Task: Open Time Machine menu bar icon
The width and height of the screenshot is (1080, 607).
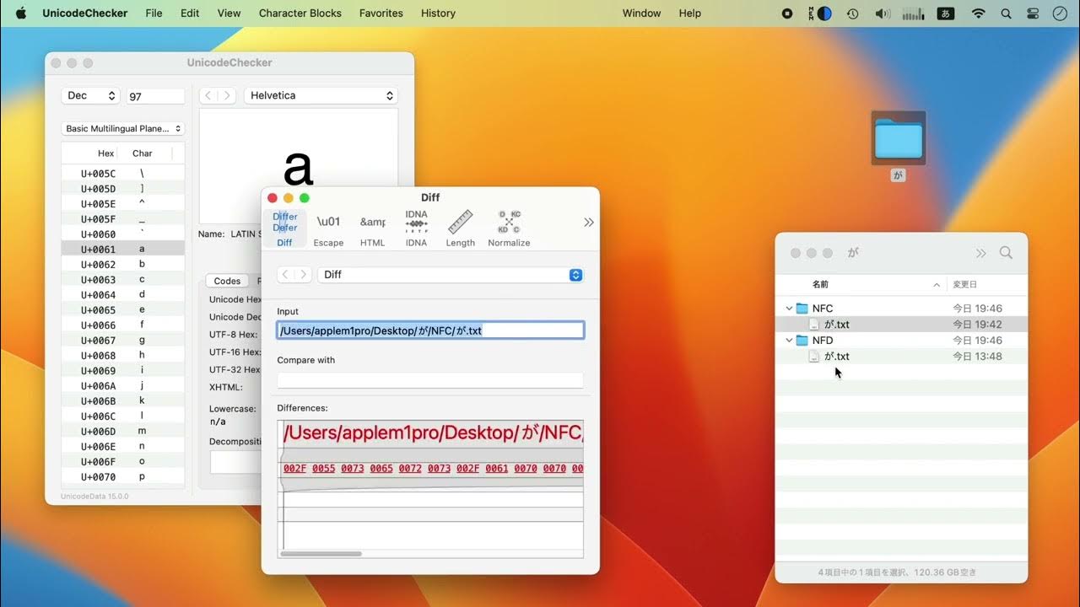Action: [x=853, y=13]
